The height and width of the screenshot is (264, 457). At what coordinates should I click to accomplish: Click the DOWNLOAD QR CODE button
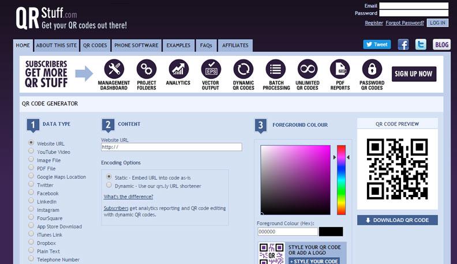(397, 220)
